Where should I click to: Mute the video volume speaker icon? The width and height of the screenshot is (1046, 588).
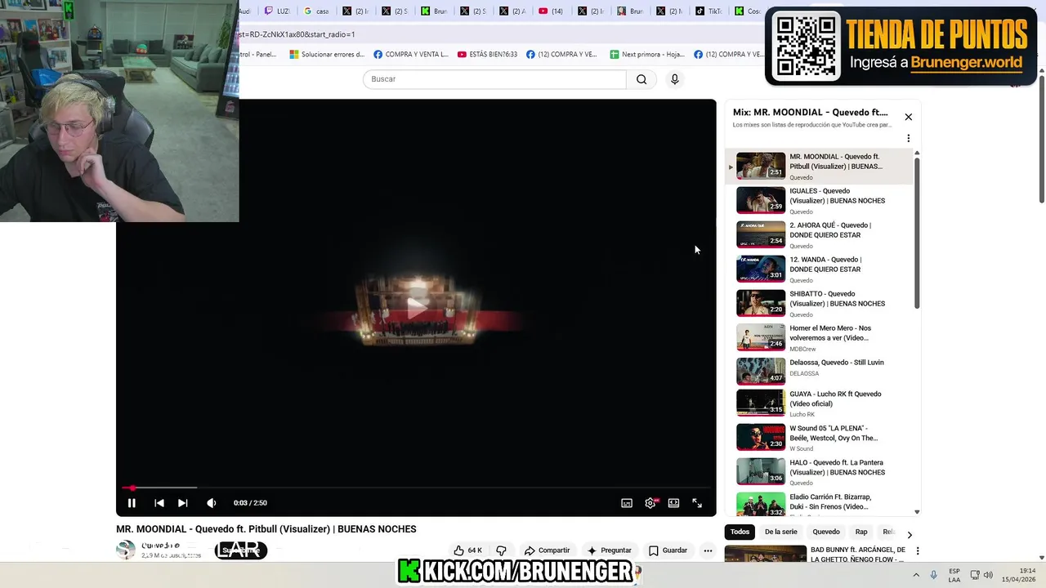(x=212, y=503)
